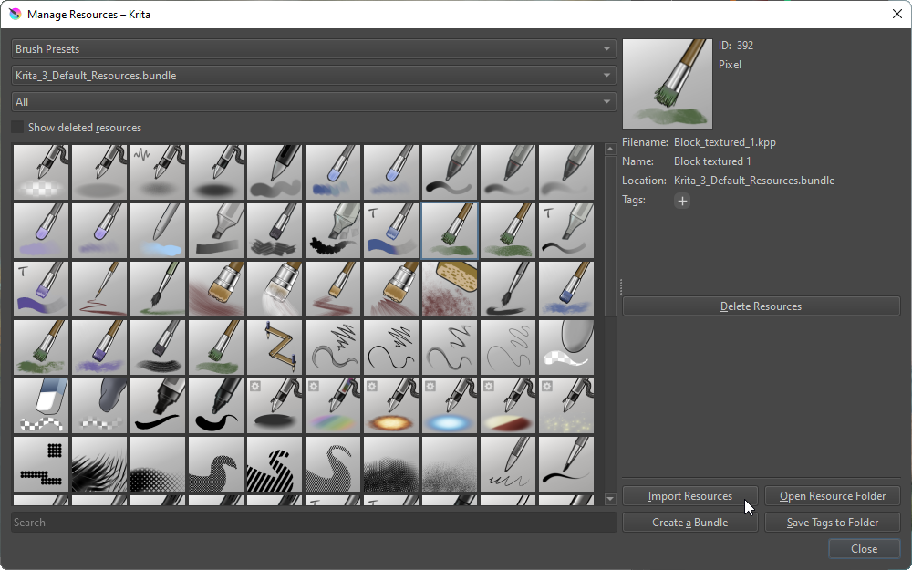Choose the finger smudge brush preset
912x570 pixels.
click(x=99, y=405)
